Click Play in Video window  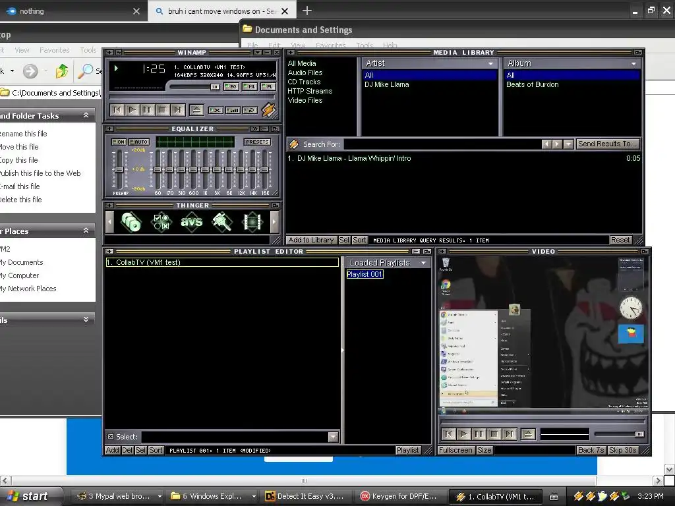coord(463,434)
